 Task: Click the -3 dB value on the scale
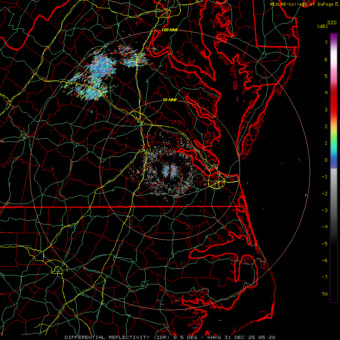point(325,210)
